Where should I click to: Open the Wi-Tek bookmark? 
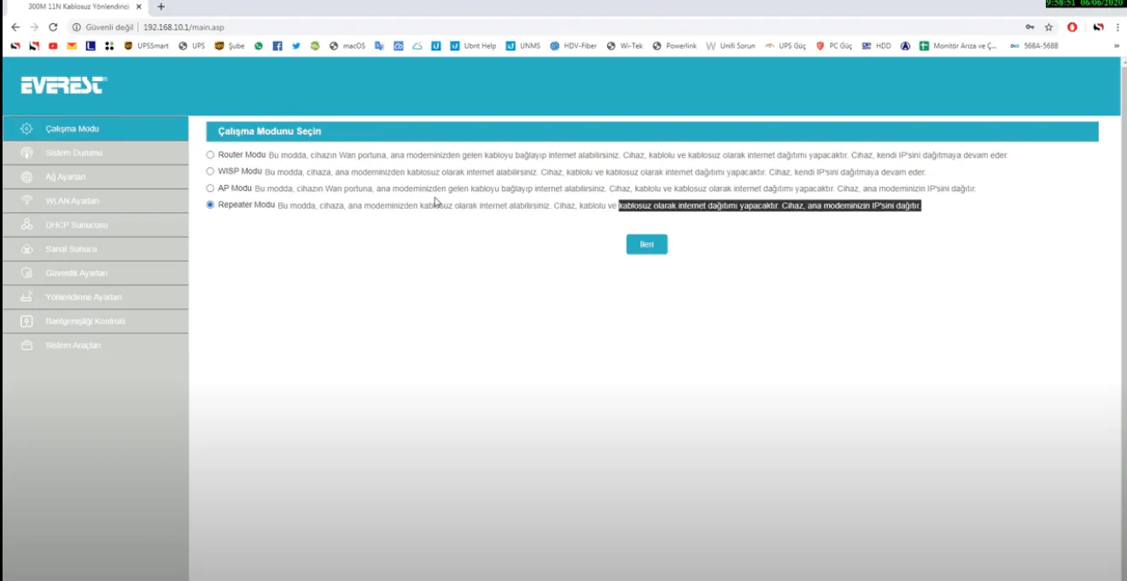click(x=625, y=46)
